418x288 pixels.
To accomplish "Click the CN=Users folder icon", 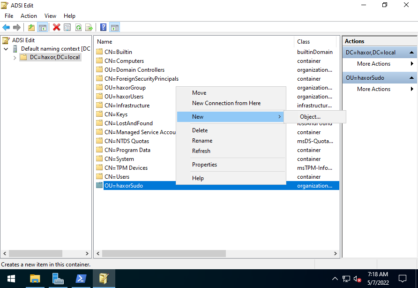I will pyautogui.click(x=99, y=176).
